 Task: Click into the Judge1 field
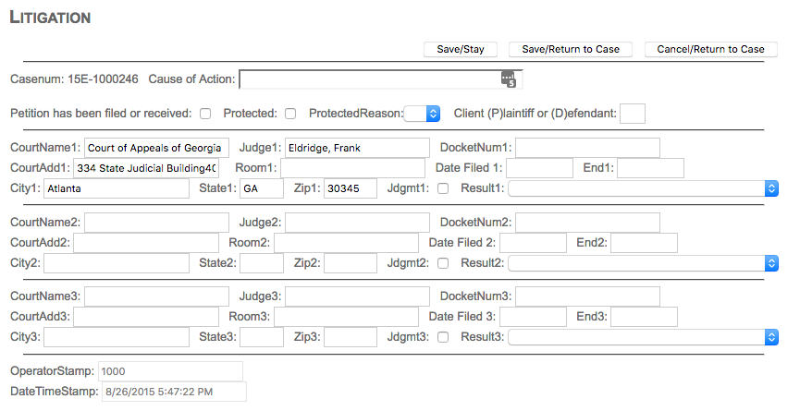pos(356,148)
